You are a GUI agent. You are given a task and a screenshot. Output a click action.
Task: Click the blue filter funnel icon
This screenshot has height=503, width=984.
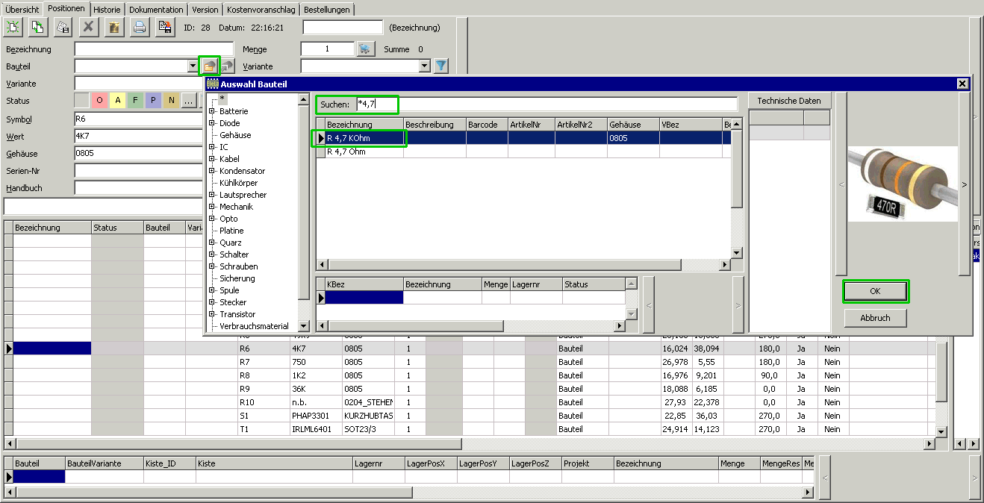coord(441,66)
